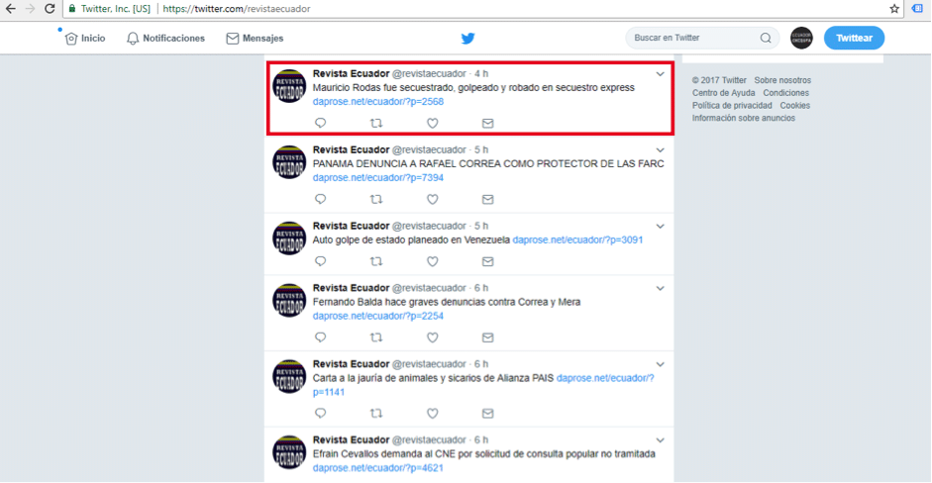
Task: Like the Auto golpe de estado tweet
Action: 432,262
